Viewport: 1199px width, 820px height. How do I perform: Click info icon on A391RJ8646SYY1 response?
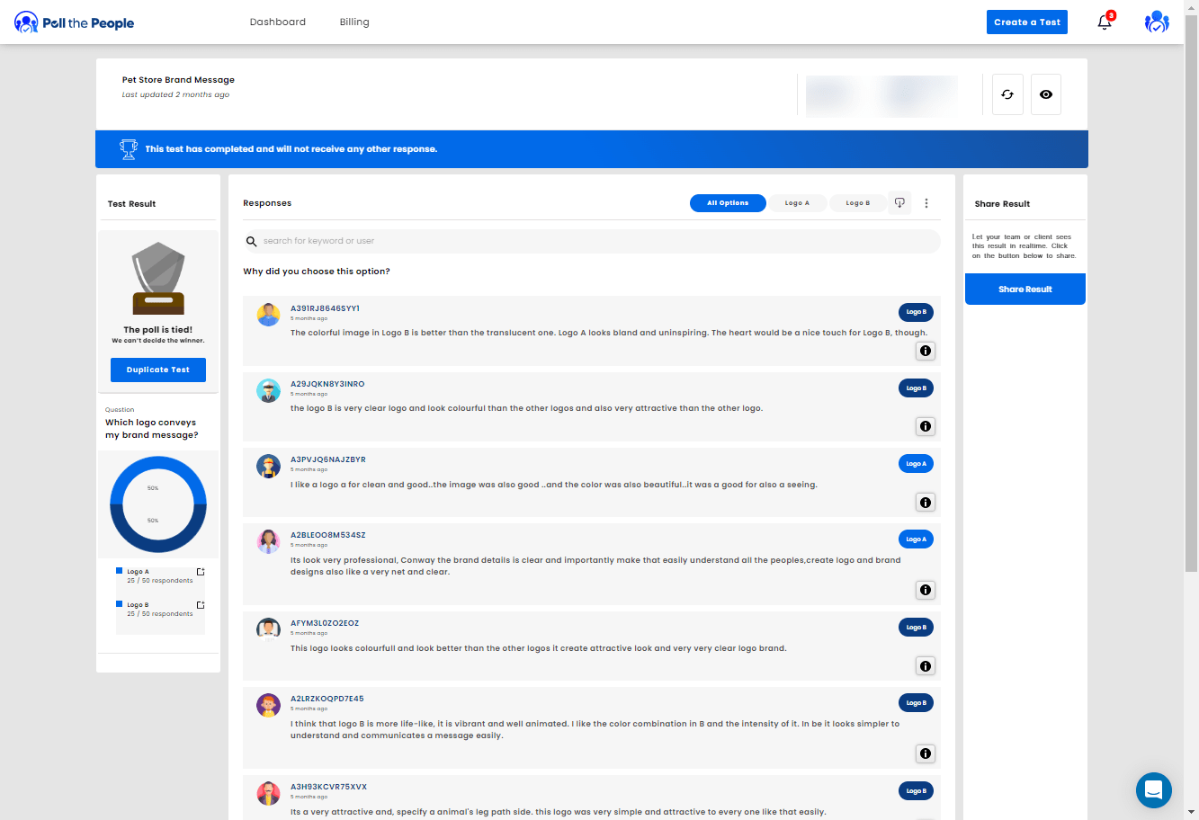tap(925, 351)
